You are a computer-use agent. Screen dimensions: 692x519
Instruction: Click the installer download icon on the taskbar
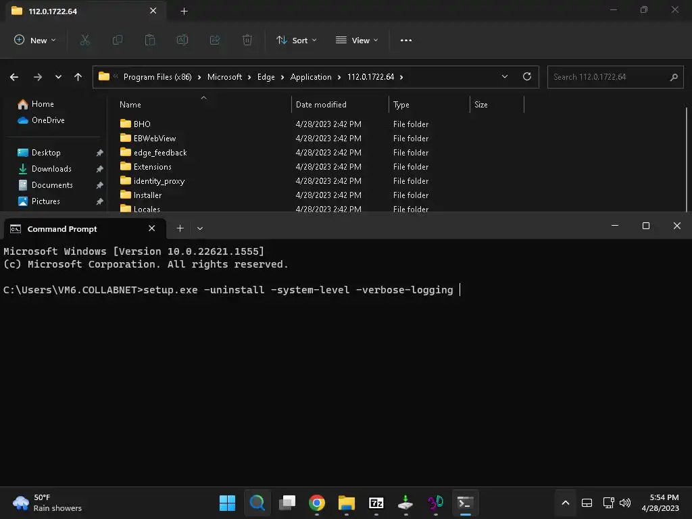coord(405,503)
